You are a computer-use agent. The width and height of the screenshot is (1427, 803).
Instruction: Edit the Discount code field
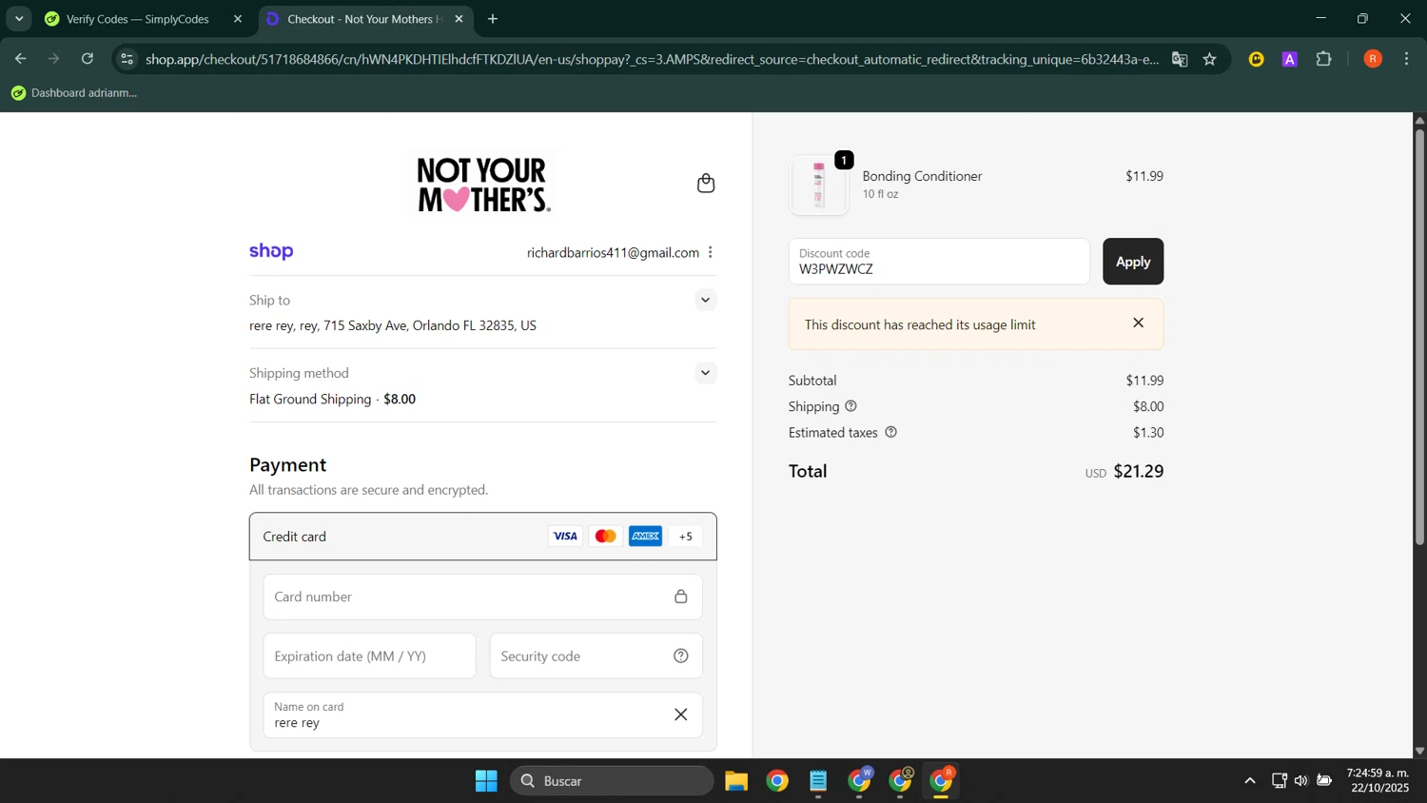click(x=939, y=262)
